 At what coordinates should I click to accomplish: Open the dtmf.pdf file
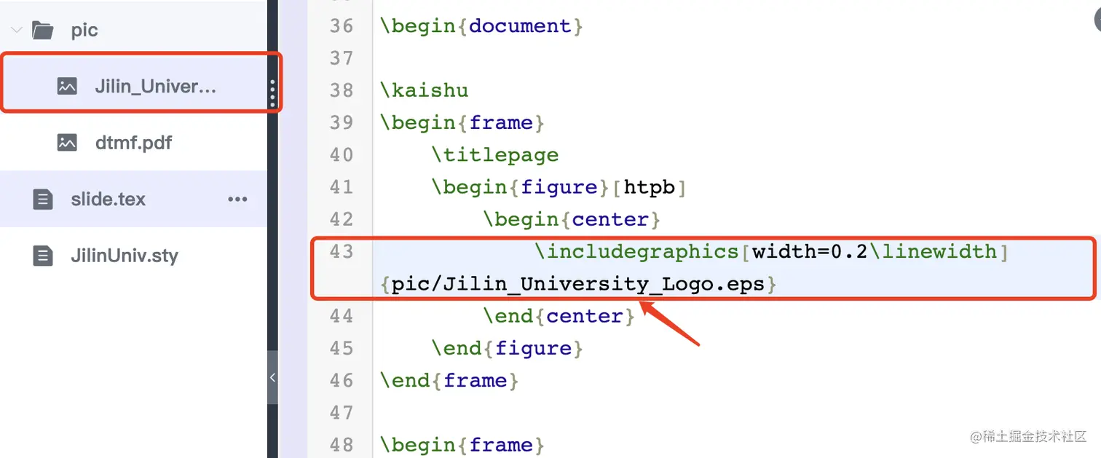(134, 142)
